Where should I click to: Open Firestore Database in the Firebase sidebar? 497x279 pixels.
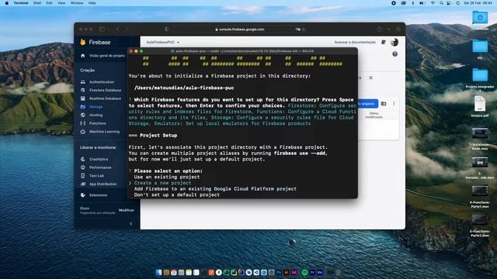(105, 90)
